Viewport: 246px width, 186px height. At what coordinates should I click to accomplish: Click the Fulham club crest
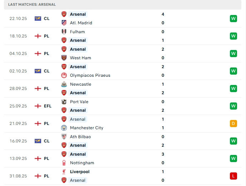(x=64, y=32)
